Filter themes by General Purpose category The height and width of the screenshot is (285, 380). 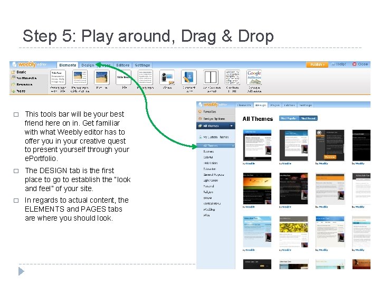coord(214,175)
